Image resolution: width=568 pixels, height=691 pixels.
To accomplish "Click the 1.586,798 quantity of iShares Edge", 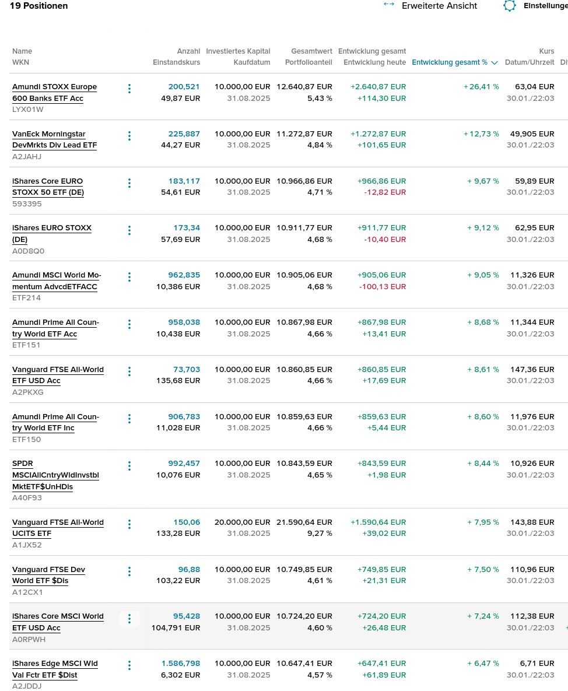I will tap(181, 663).
